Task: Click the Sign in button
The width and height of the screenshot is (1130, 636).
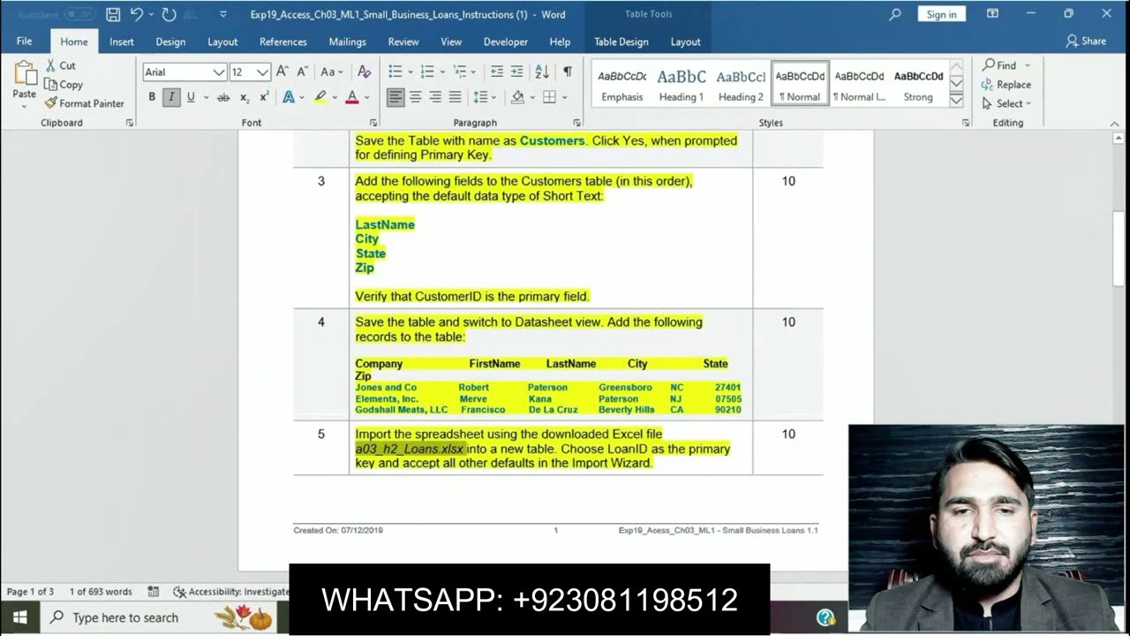Action: [x=941, y=14]
